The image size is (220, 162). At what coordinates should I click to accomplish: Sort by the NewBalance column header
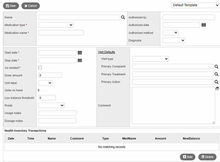pyautogui.click(x=191, y=138)
